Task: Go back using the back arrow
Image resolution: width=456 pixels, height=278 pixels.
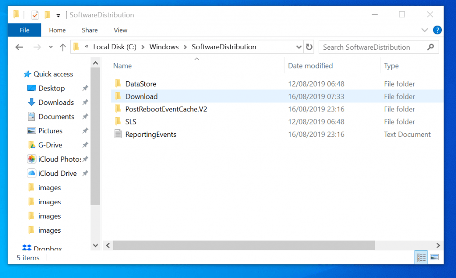Action: coord(19,47)
